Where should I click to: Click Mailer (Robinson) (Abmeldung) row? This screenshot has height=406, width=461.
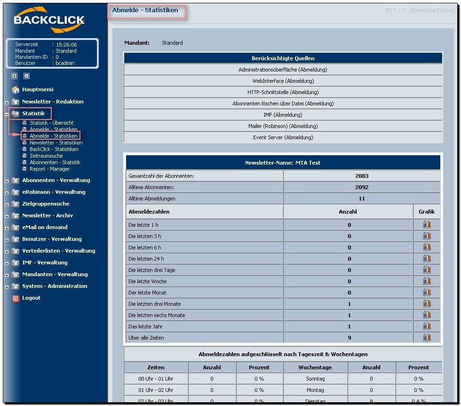pos(283,126)
